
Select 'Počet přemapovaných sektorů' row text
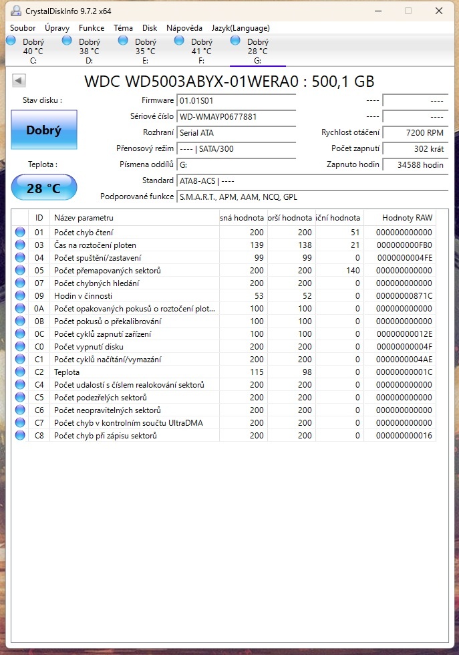tap(108, 271)
